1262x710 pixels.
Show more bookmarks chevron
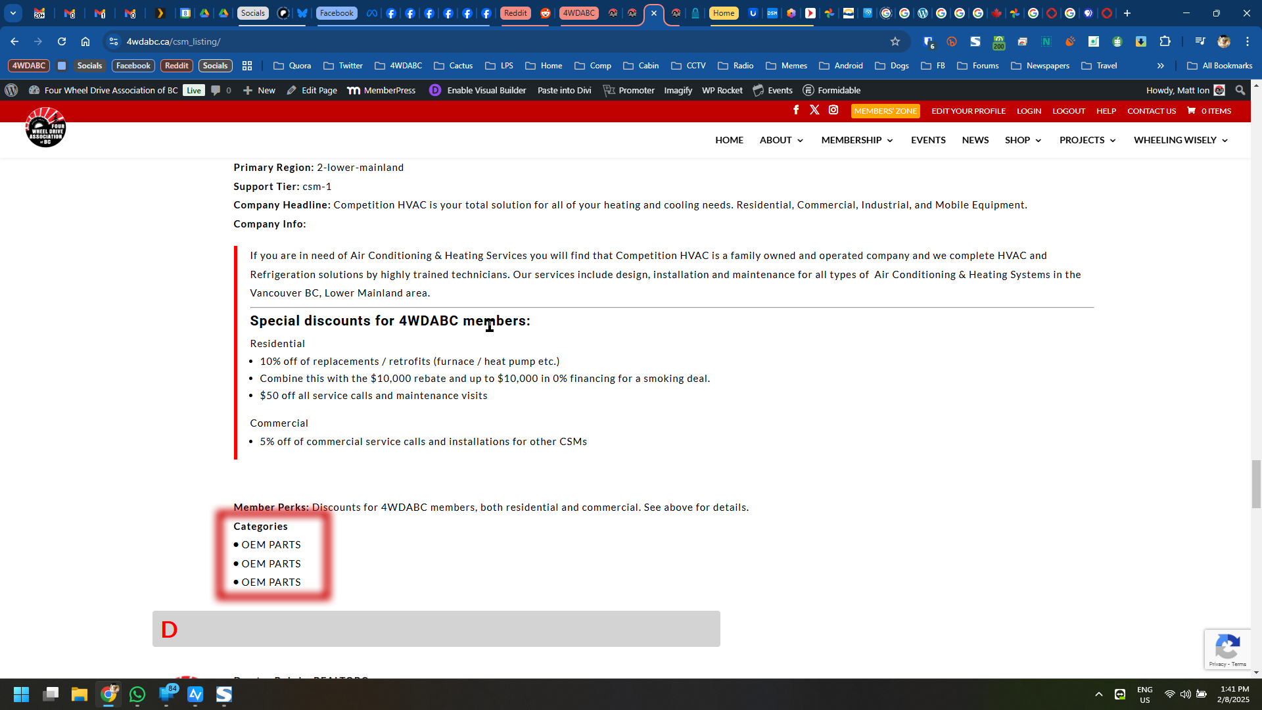pyautogui.click(x=1160, y=66)
